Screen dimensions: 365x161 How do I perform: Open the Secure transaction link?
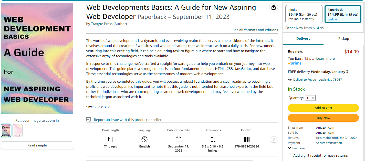(x=329, y=143)
